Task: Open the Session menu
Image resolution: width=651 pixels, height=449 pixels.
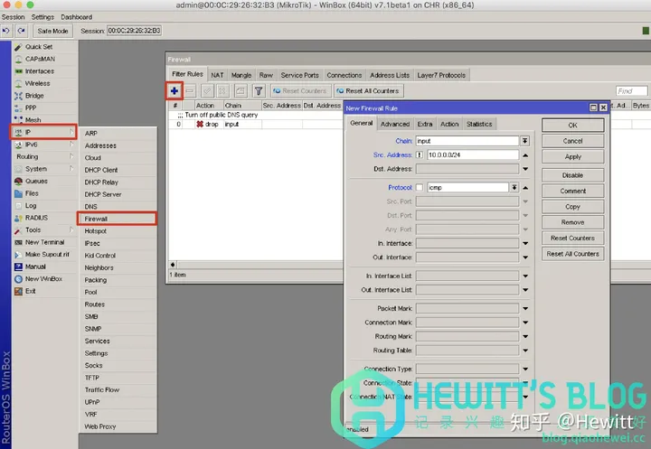Action: [x=14, y=17]
